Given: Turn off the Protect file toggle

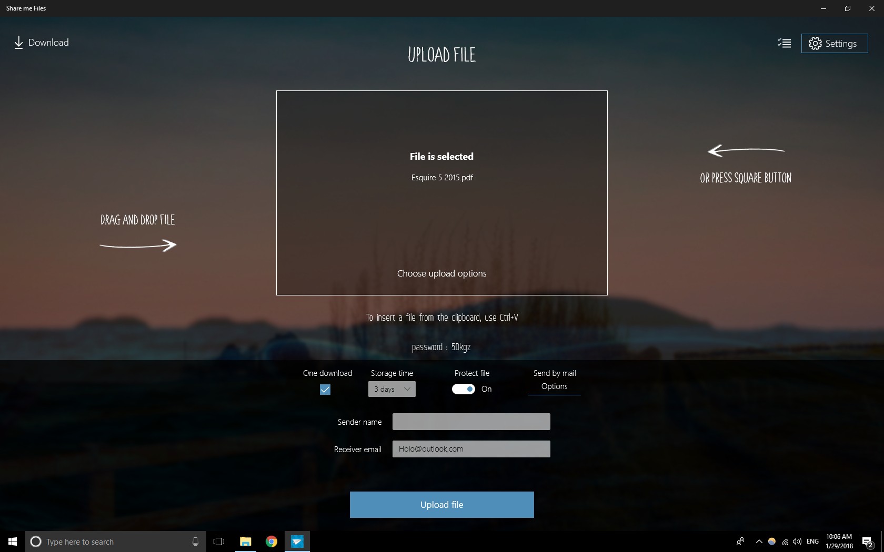Looking at the screenshot, I should 463,389.
